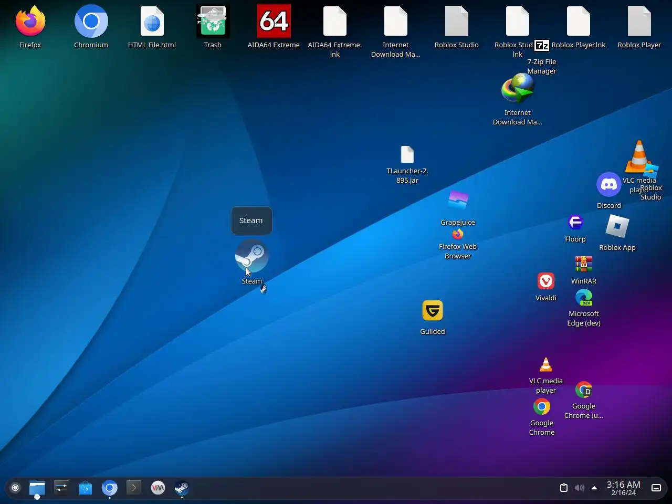
Task: Launch the colored Roblox Studio icon near Discord
Action: (652, 171)
